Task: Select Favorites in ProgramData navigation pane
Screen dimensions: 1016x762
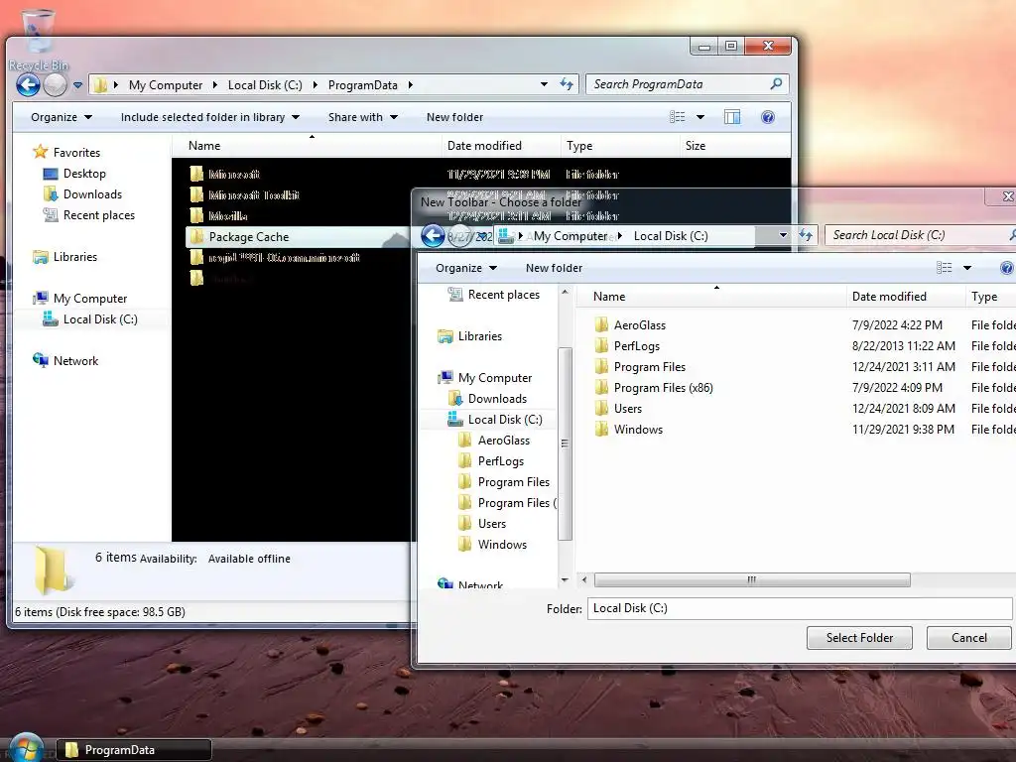Action: [x=76, y=152]
